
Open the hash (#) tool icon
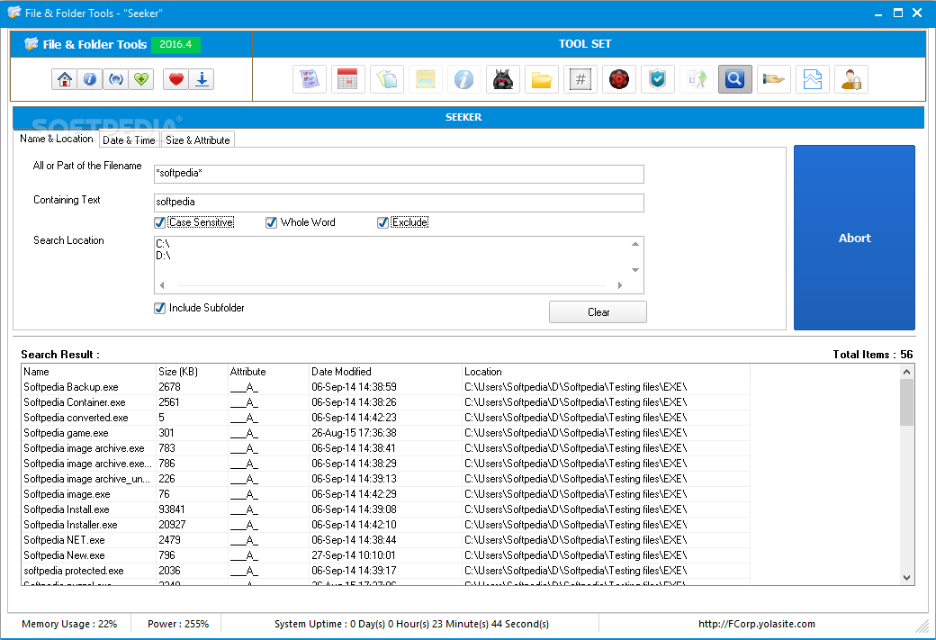click(580, 79)
